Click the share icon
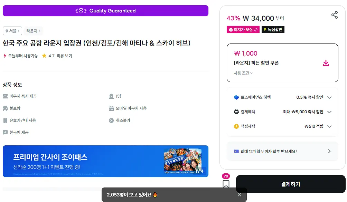Image resolution: width=347 pixels, height=202 pixels. pyautogui.click(x=335, y=15)
